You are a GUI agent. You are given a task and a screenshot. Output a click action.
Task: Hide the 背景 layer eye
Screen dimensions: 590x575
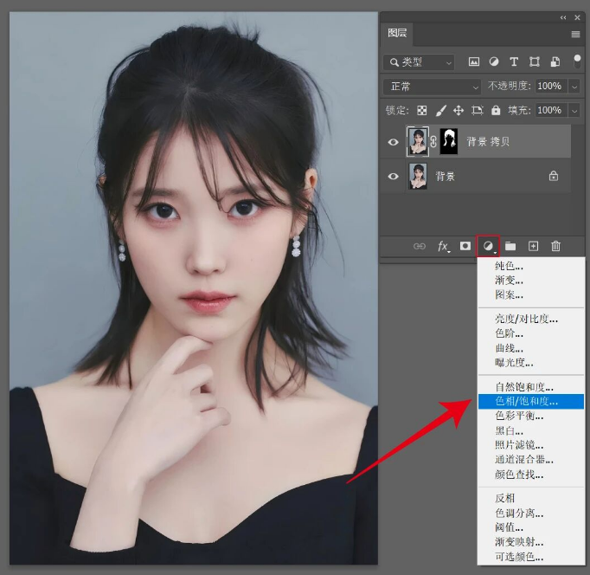(394, 177)
